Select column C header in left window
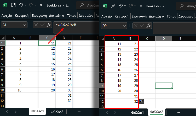Image resolution: width=196 pixels, height=116 pixels. point(47,38)
